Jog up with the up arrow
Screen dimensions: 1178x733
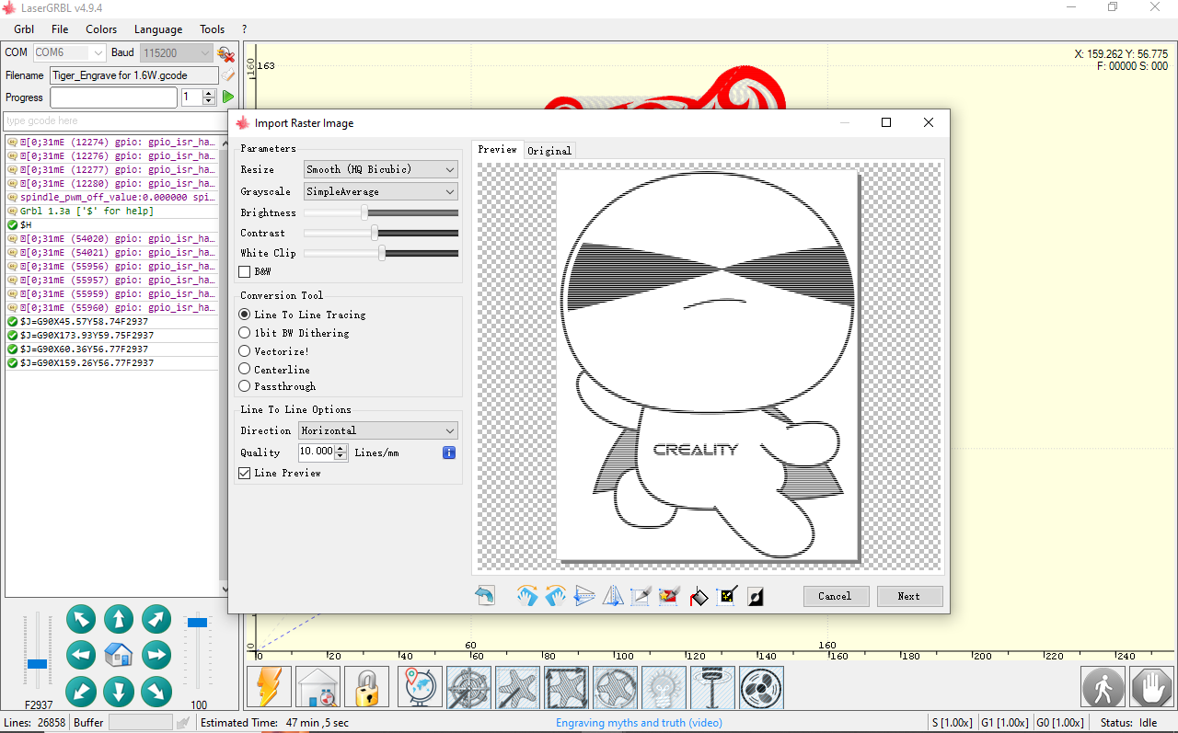coord(119,620)
